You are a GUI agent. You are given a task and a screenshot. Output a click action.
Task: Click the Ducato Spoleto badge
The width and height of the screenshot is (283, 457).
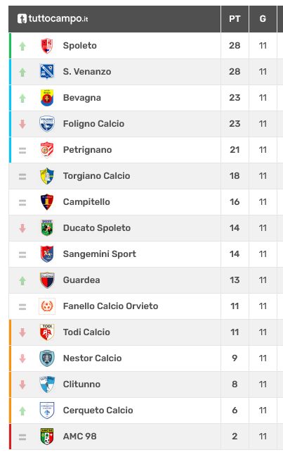pos(47,228)
